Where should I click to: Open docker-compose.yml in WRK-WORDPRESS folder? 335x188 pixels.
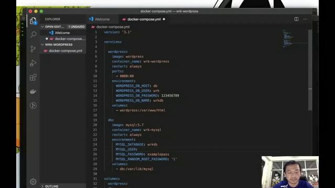click(x=63, y=51)
